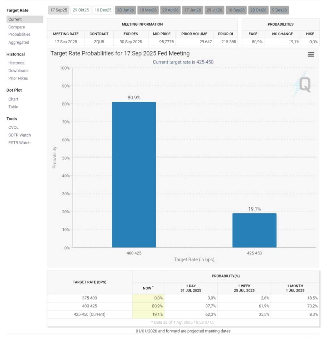Select the 29 Okt25 meeting tab
The height and width of the screenshot is (338, 330).
point(81,10)
